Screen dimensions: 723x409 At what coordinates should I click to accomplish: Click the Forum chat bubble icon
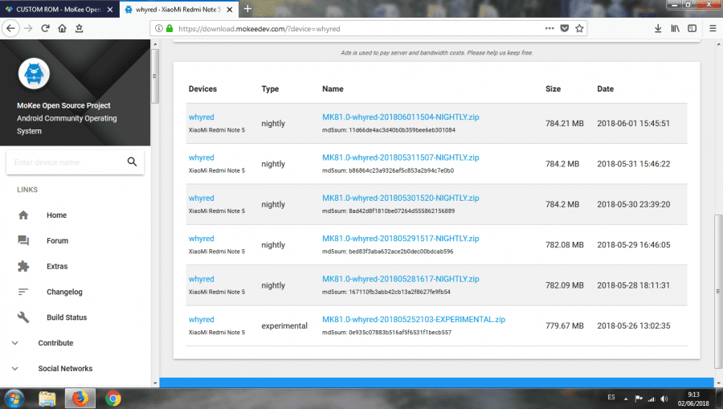point(23,240)
